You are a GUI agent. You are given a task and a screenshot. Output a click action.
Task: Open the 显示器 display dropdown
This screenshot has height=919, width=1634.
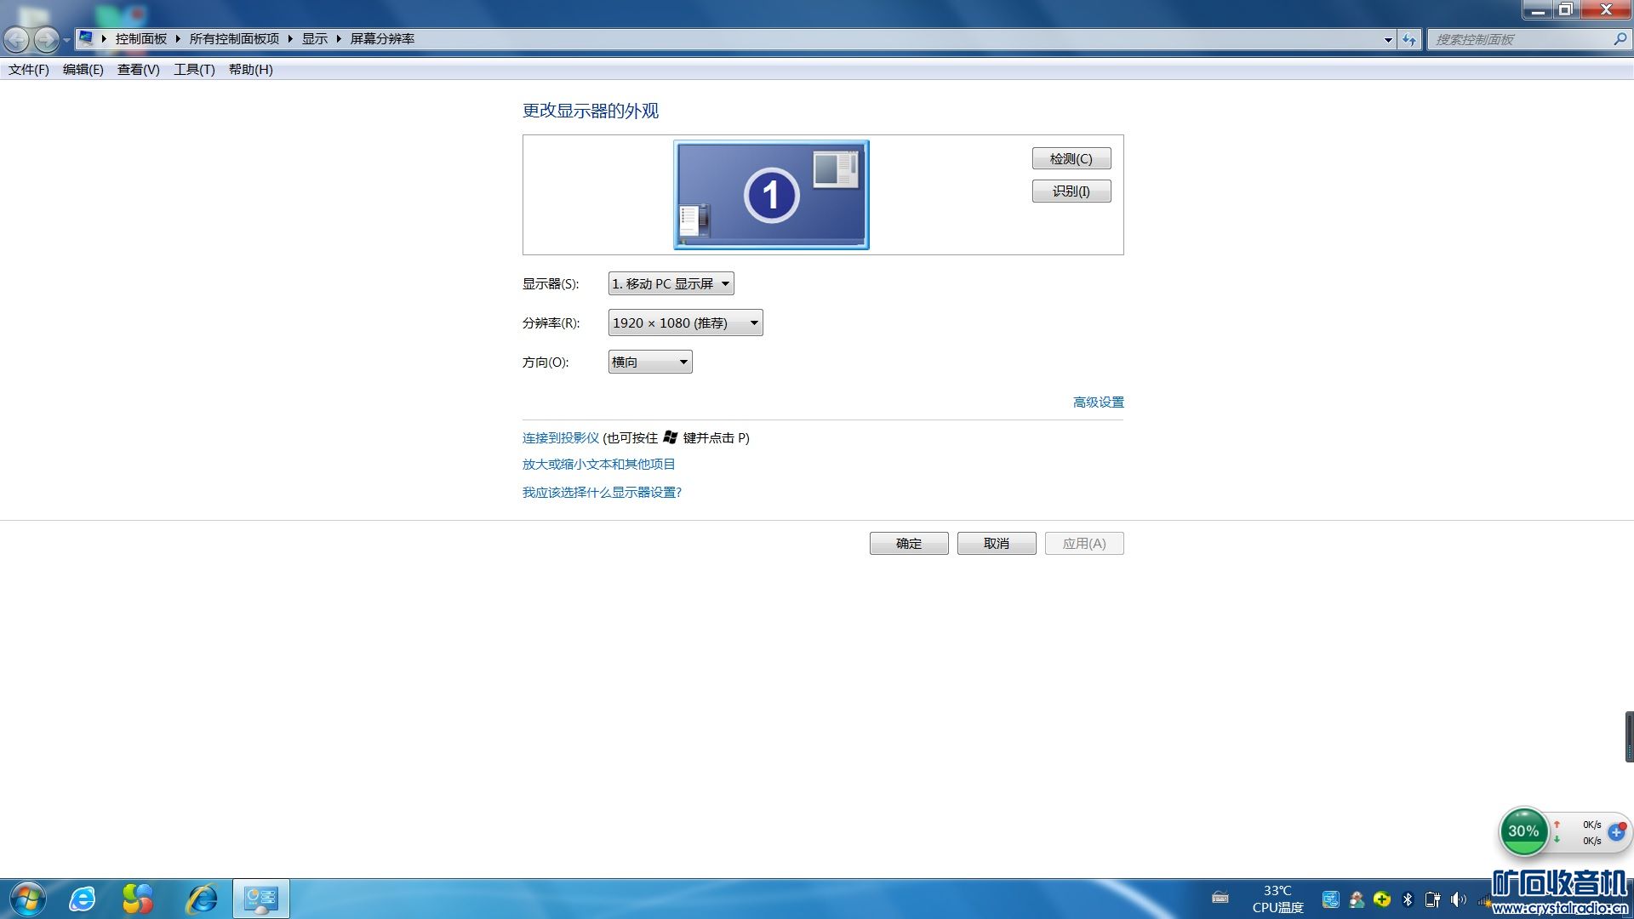click(x=671, y=283)
